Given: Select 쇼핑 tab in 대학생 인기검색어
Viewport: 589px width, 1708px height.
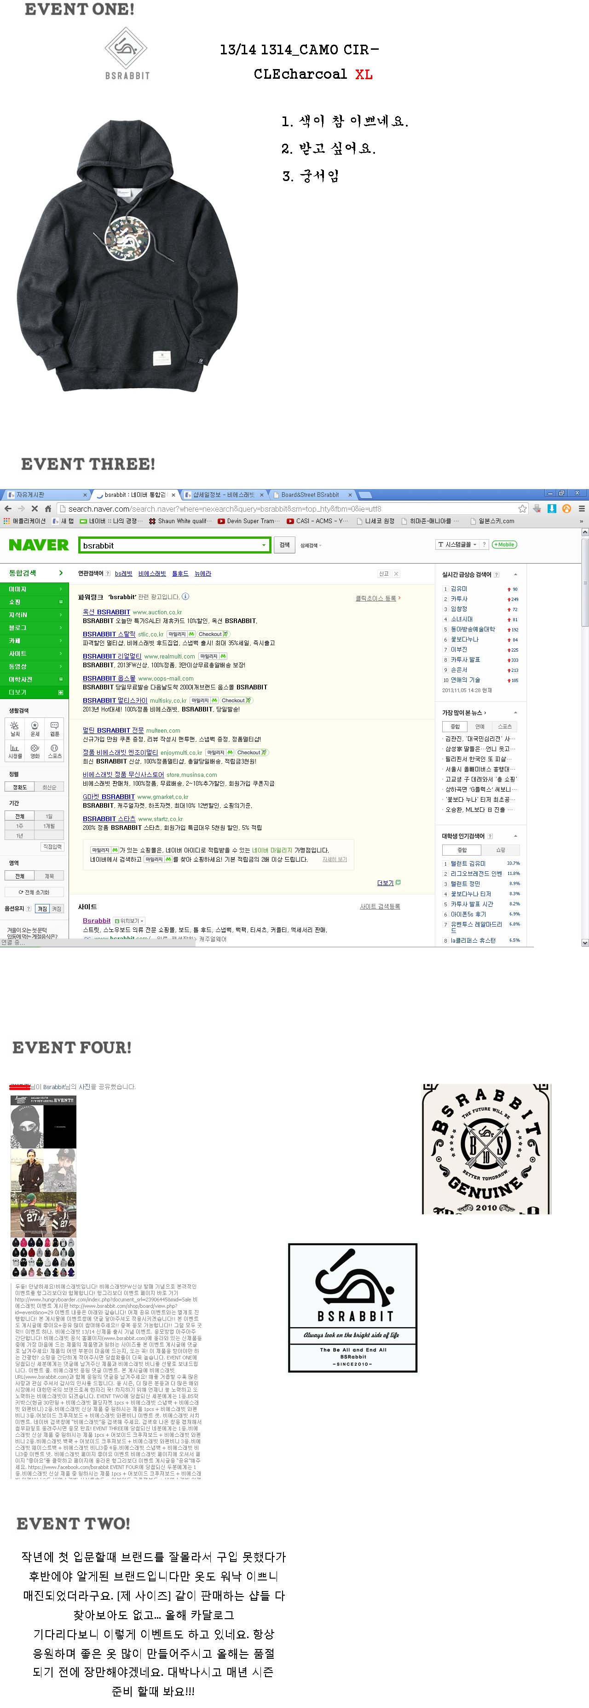Looking at the screenshot, I should (500, 849).
